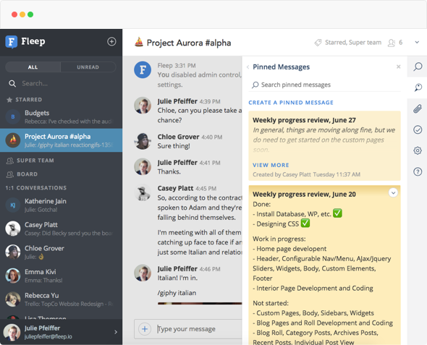Switch to UNREAD conversations filter
Screen dimensions: 427x345
pos(88,67)
